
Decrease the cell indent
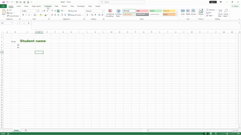tap(62, 15)
